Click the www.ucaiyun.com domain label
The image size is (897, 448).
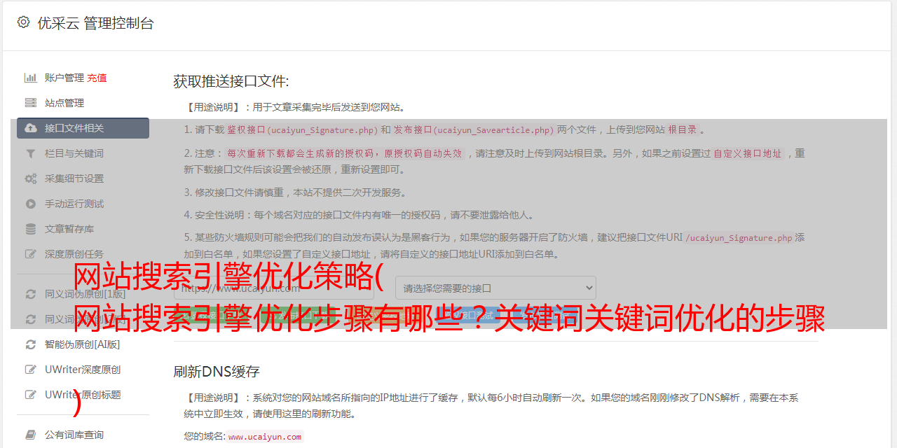[x=265, y=437]
